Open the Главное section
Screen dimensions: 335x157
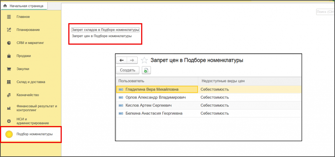coord(23,17)
